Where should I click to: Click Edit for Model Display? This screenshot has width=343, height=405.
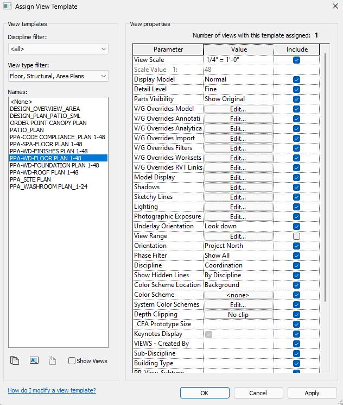(238, 178)
